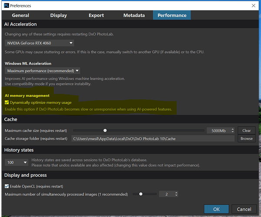The width and height of the screenshot is (261, 217).
Task: Click the History states section header
Action: 19,150
